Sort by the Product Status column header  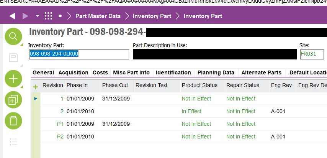click(x=199, y=85)
